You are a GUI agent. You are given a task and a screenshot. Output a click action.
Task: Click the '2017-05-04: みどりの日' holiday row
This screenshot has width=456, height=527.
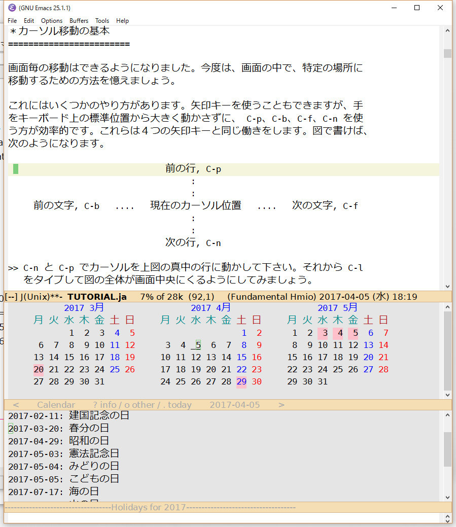[x=64, y=467]
